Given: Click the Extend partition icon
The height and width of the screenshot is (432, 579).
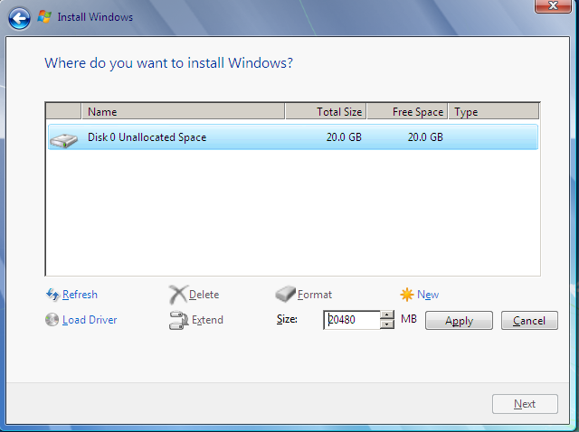Looking at the screenshot, I should tap(179, 320).
